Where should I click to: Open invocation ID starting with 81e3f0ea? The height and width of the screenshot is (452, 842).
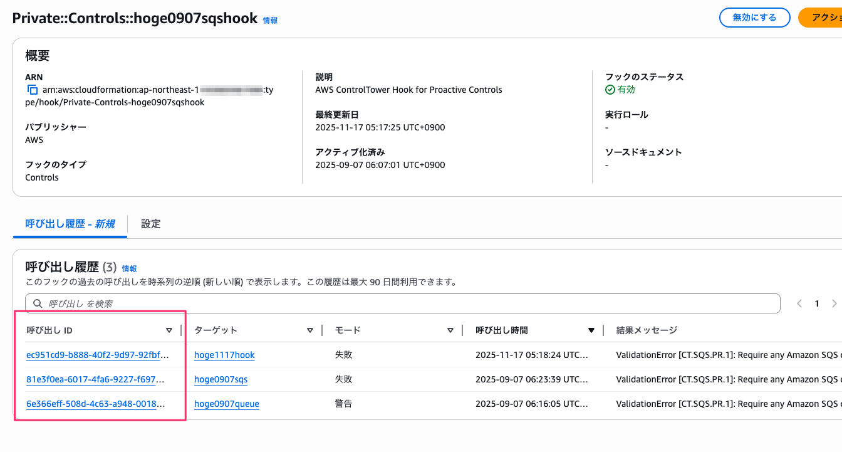pos(95,379)
